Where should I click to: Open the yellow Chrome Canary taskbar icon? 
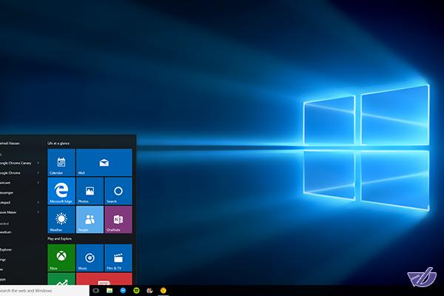pyautogui.click(x=163, y=291)
